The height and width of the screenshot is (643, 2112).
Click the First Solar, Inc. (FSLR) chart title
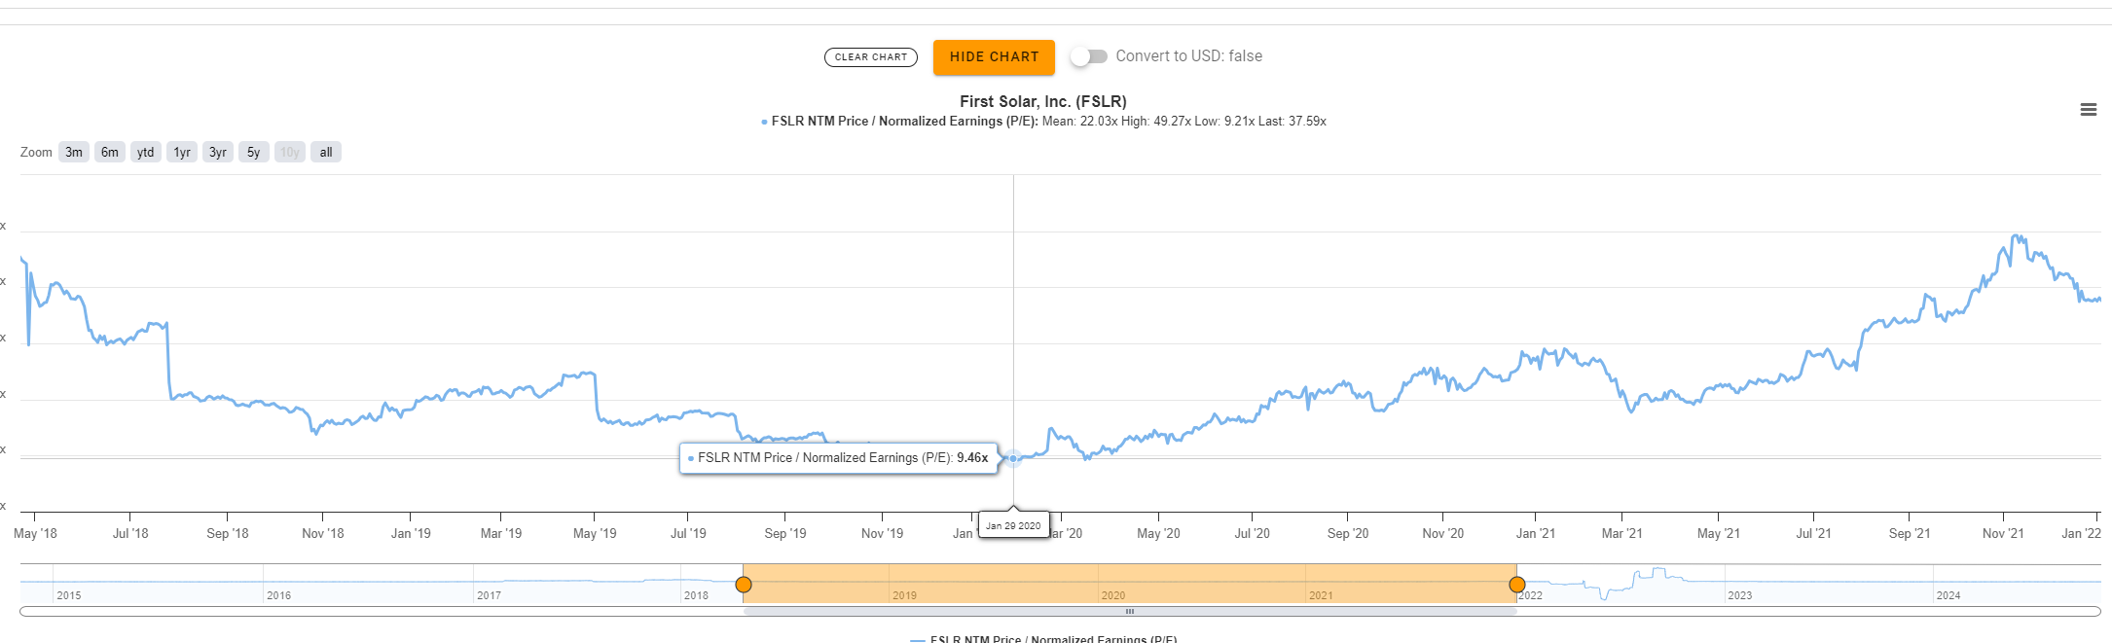pyautogui.click(x=1043, y=101)
